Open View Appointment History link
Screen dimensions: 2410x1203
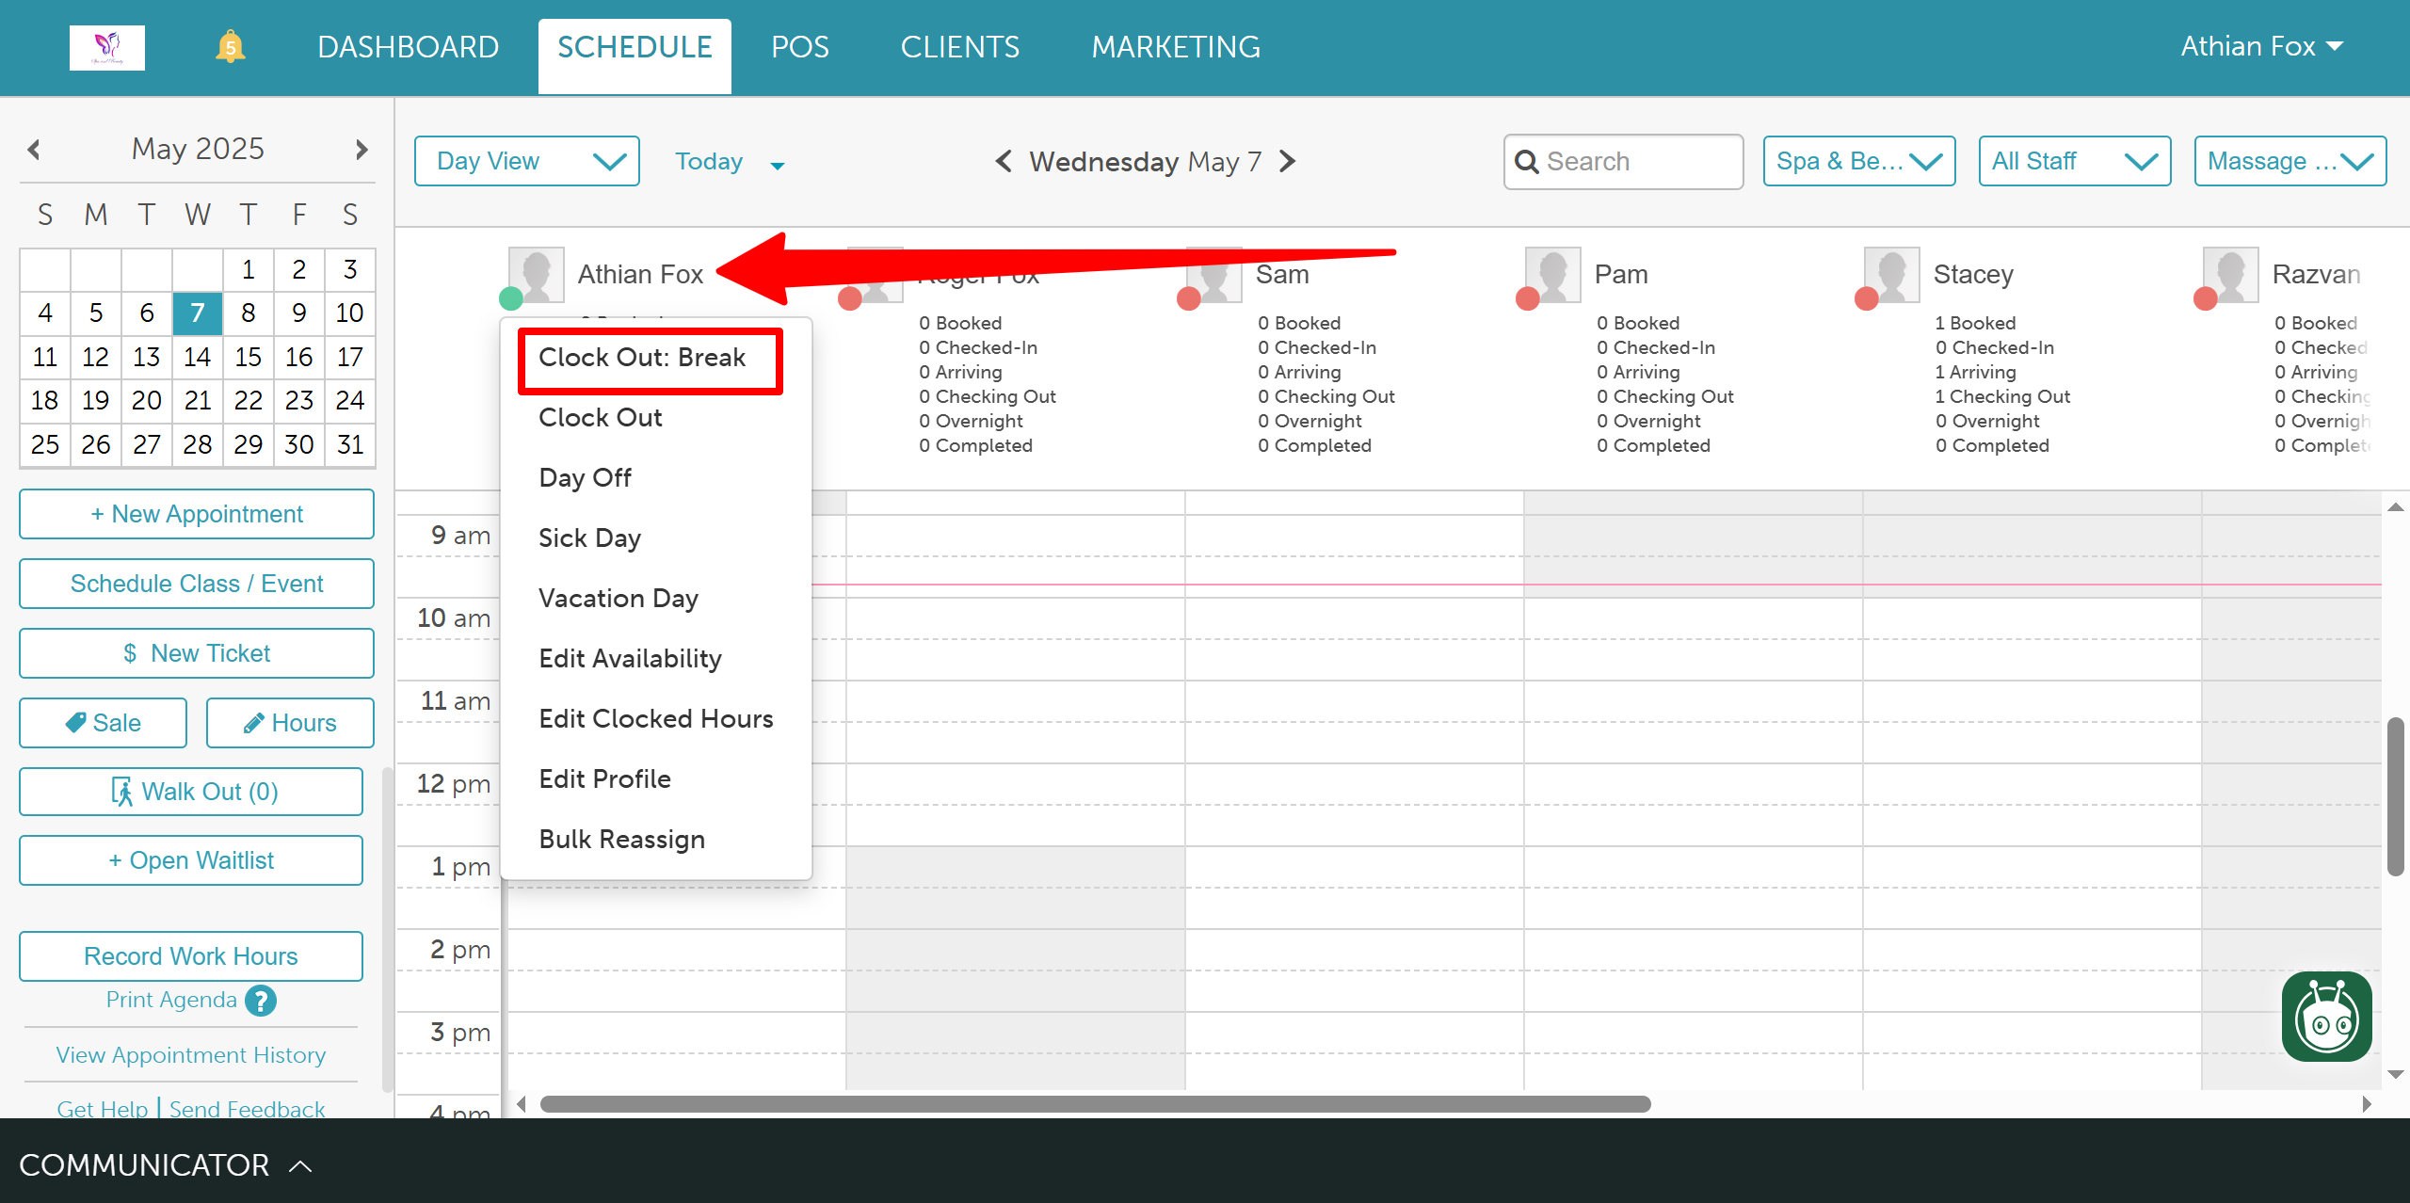pos(191,1055)
